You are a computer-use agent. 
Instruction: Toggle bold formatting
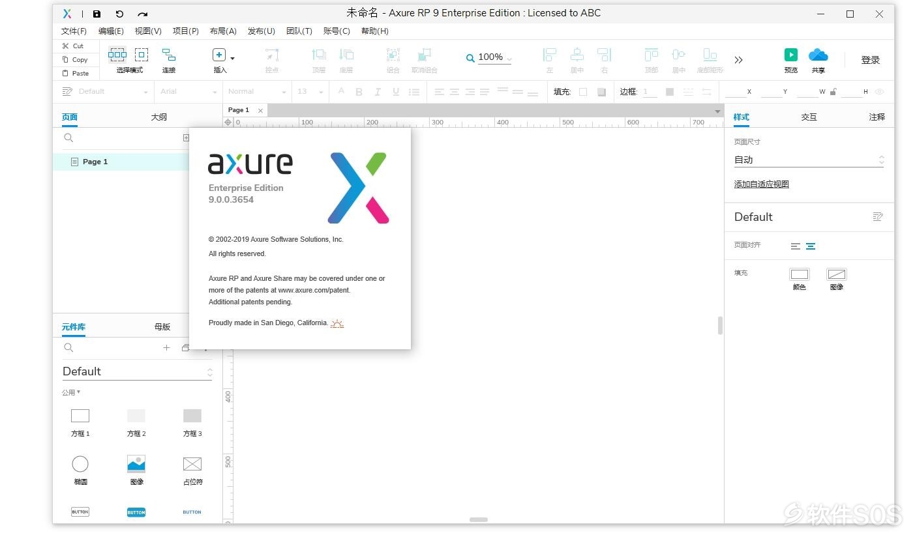point(359,92)
